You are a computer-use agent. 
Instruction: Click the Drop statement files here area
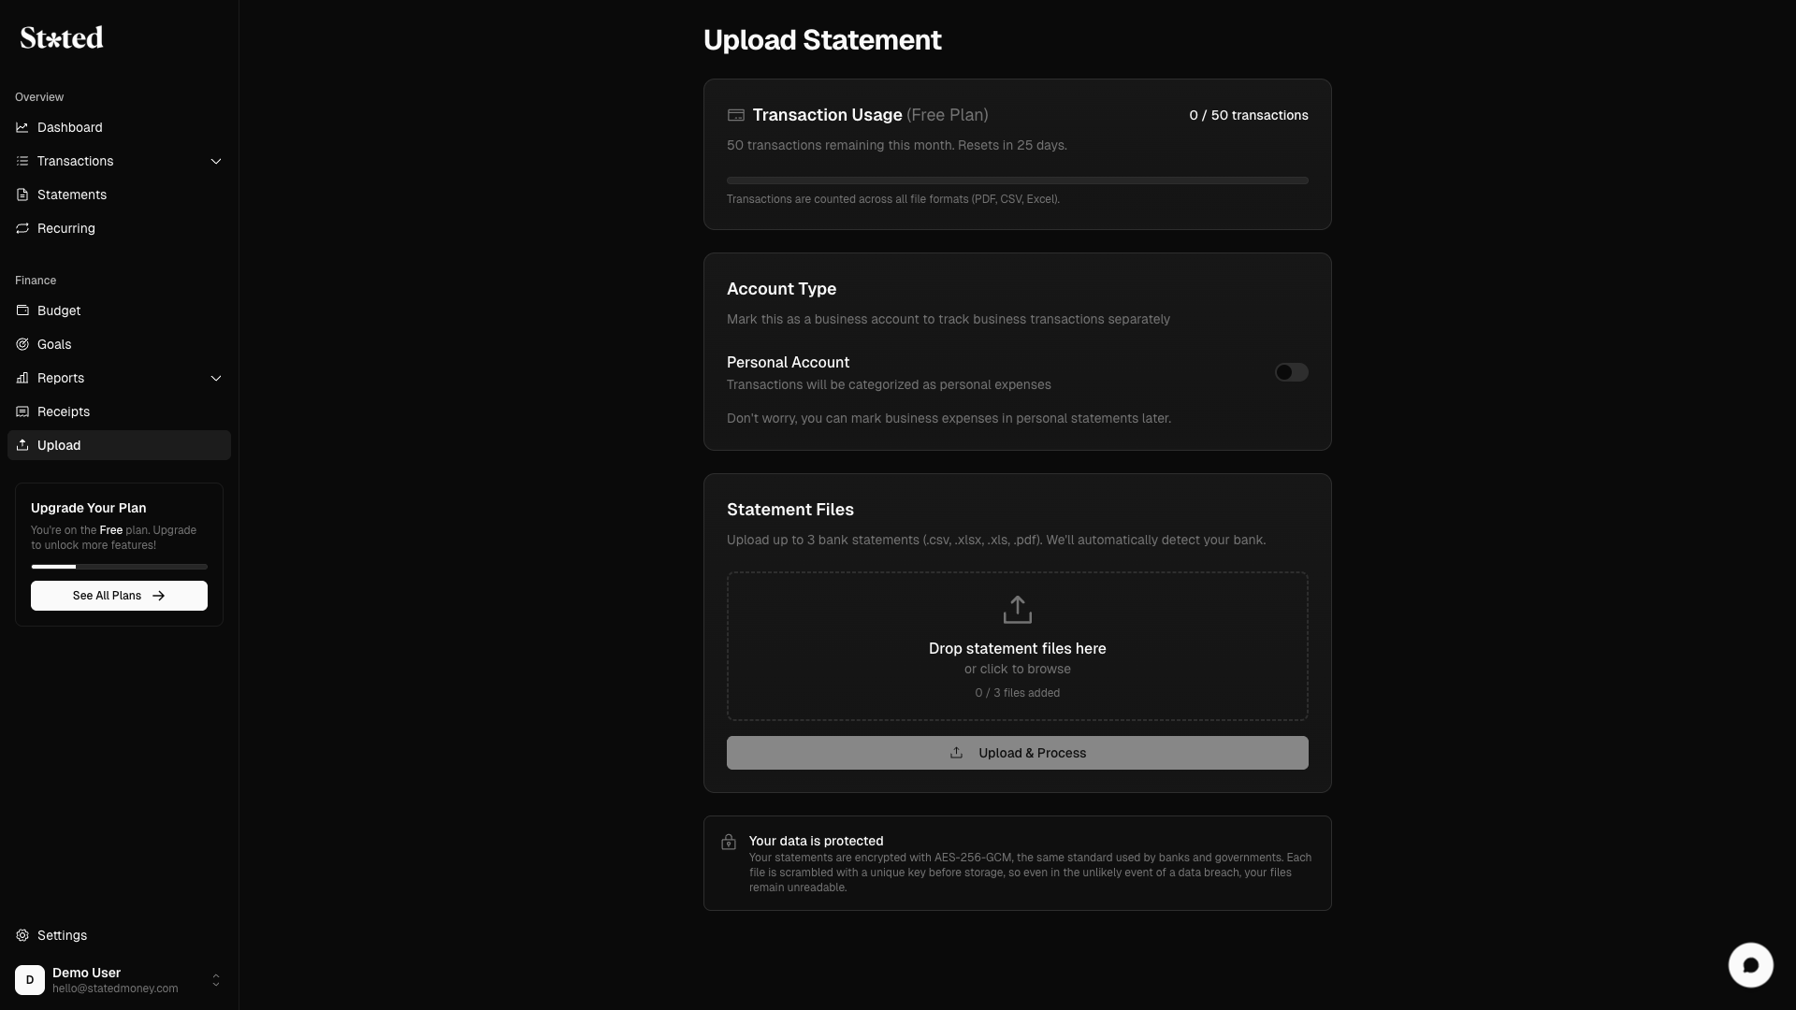click(x=1017, y=648)
